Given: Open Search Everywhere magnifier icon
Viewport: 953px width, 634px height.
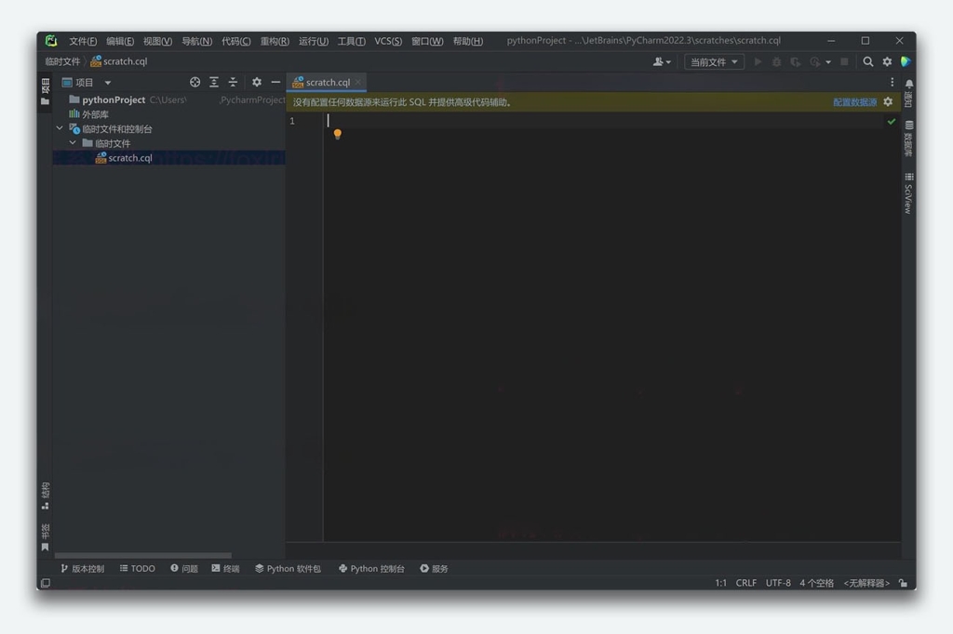Looking at the screenshot, I should 868,61.
